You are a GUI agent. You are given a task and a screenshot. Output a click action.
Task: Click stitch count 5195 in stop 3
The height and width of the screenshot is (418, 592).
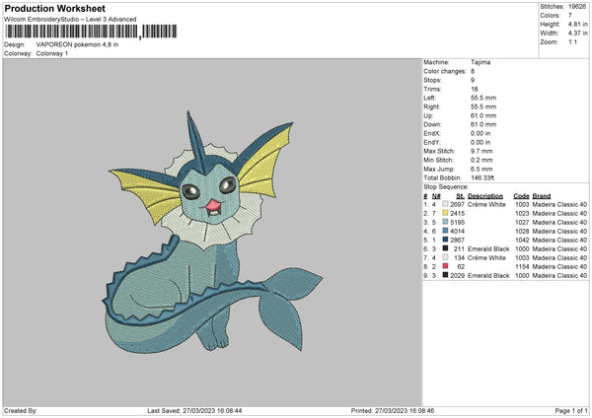point(457,222)
